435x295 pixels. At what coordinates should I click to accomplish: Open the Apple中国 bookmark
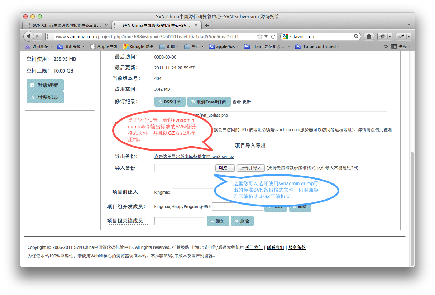[104, 46]
